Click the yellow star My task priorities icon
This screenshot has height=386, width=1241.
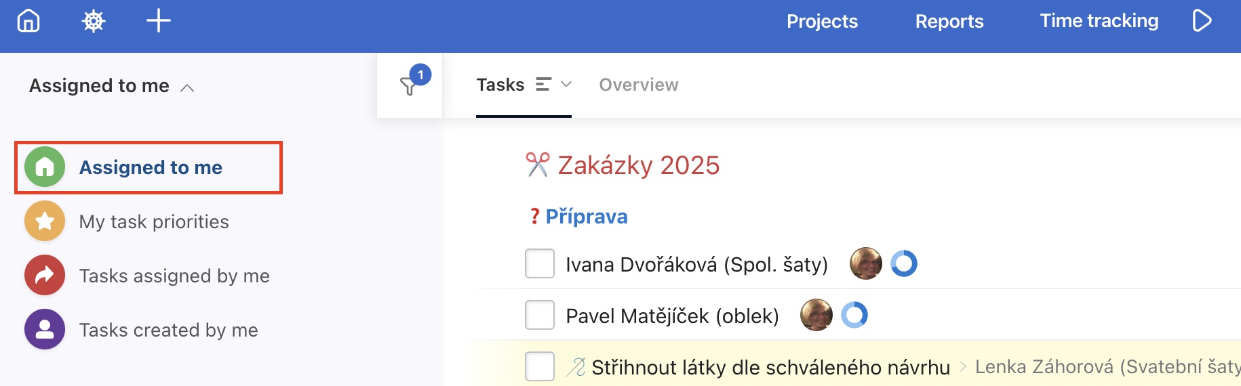tap(45, 221)
